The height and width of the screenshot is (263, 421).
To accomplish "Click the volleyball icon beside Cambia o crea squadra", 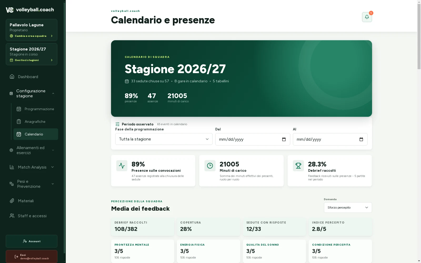I will (11, 36).
